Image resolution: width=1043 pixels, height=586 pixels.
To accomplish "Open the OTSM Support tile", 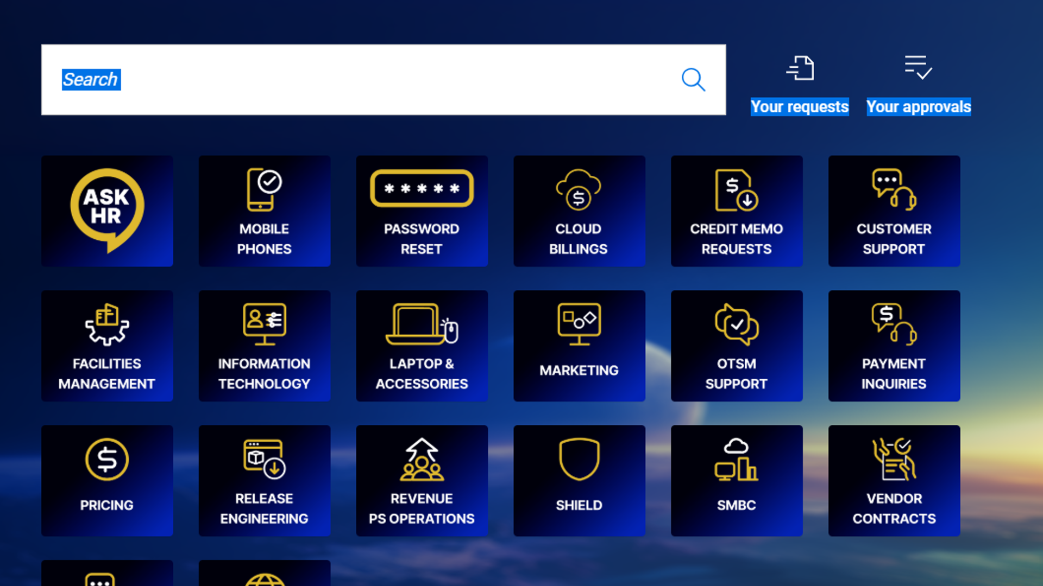I will coord(737,346).
